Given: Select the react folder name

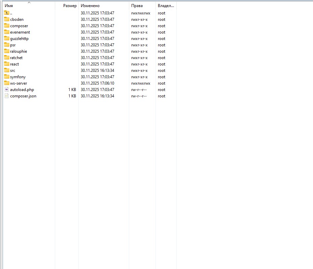Looking at the screenshot, I should point(14,64).
